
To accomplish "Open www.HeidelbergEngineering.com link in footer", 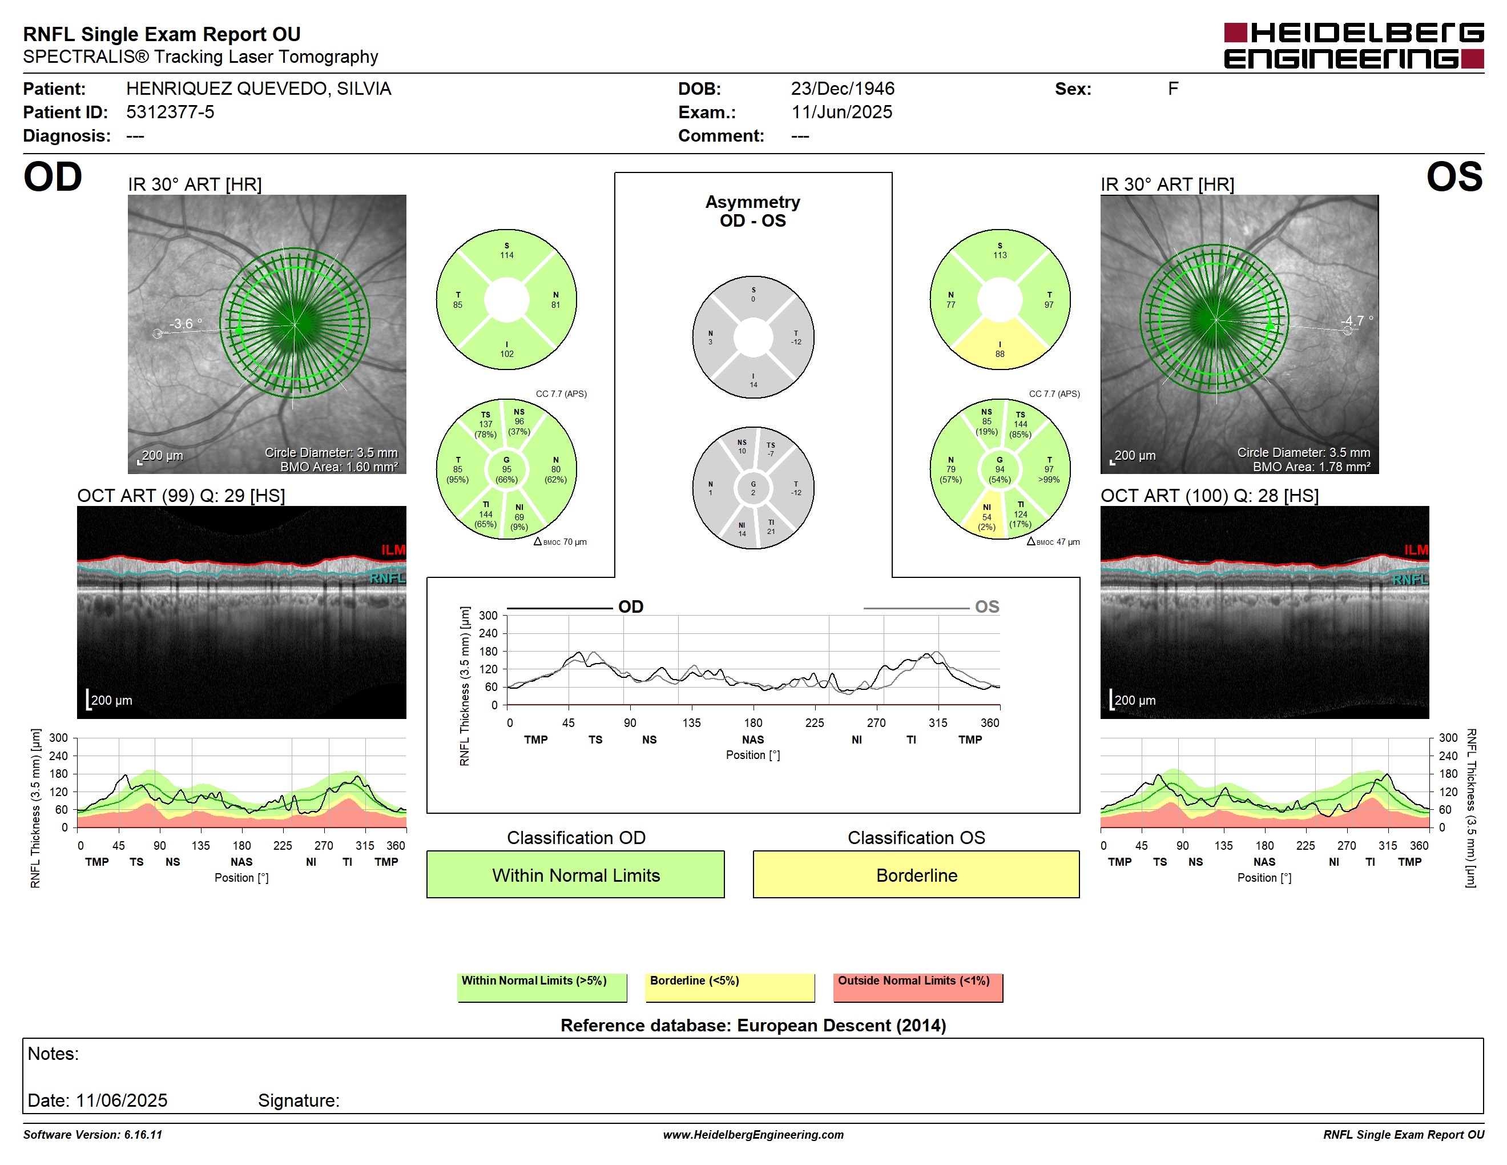I will click(753, 1135).
